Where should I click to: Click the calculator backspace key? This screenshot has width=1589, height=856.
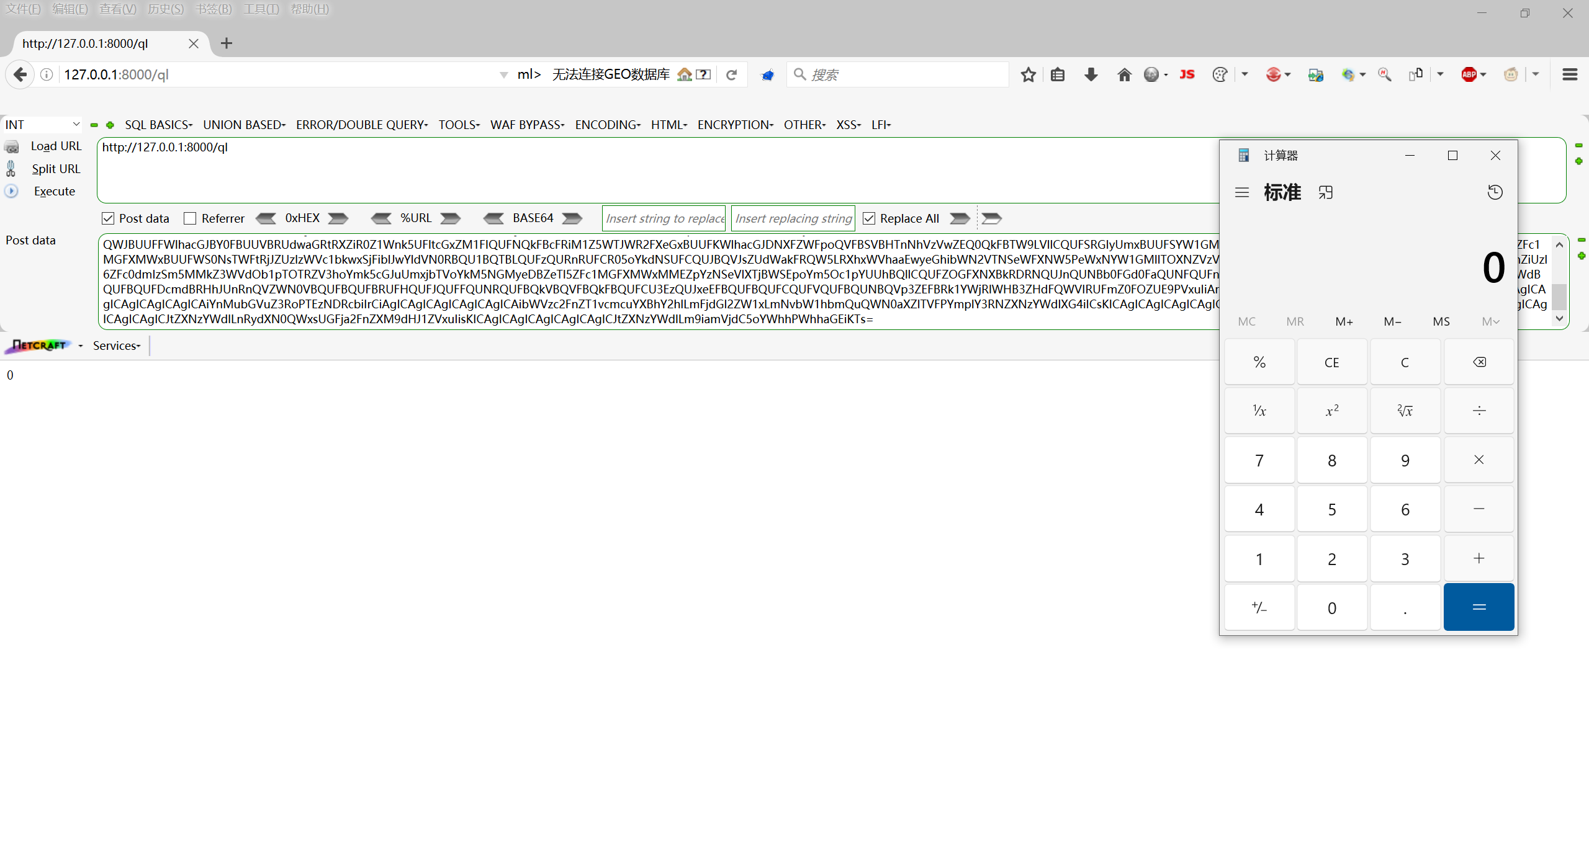tap(1479, 362)
